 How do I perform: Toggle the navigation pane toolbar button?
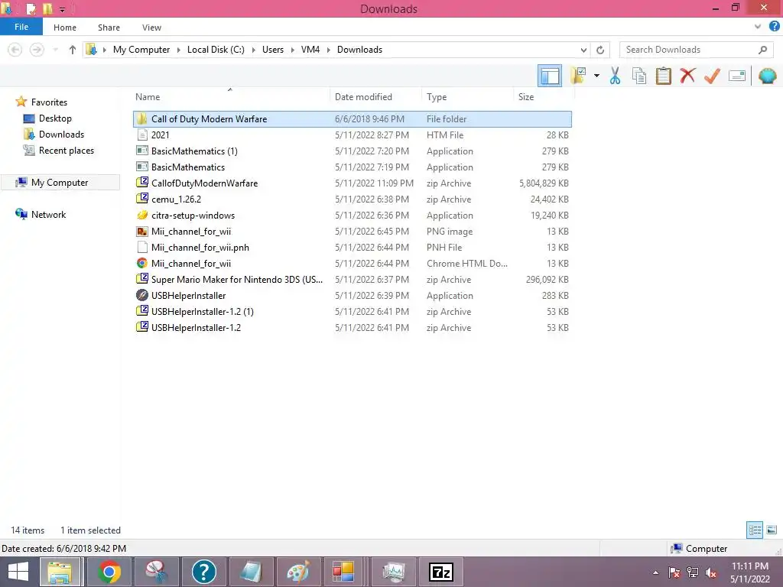pyautogui.click(x=549, y=76)
